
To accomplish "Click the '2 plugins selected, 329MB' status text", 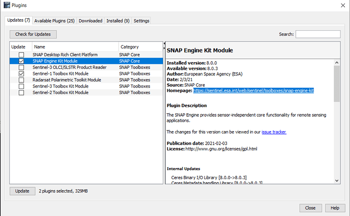I will click(x=63, y=191).
